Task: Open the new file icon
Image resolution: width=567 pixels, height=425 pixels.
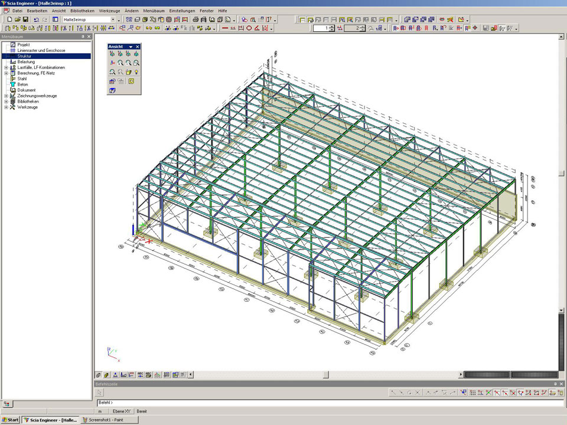Action: (9, 19)
